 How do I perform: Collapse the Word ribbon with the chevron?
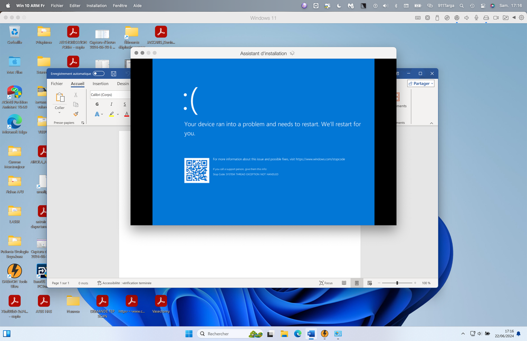pos(432,123)
